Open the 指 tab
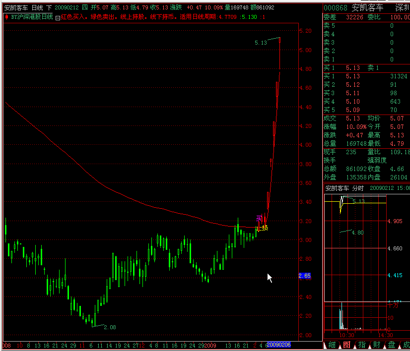The width and height of the screenshot is (410, 351). coord(362,345)
